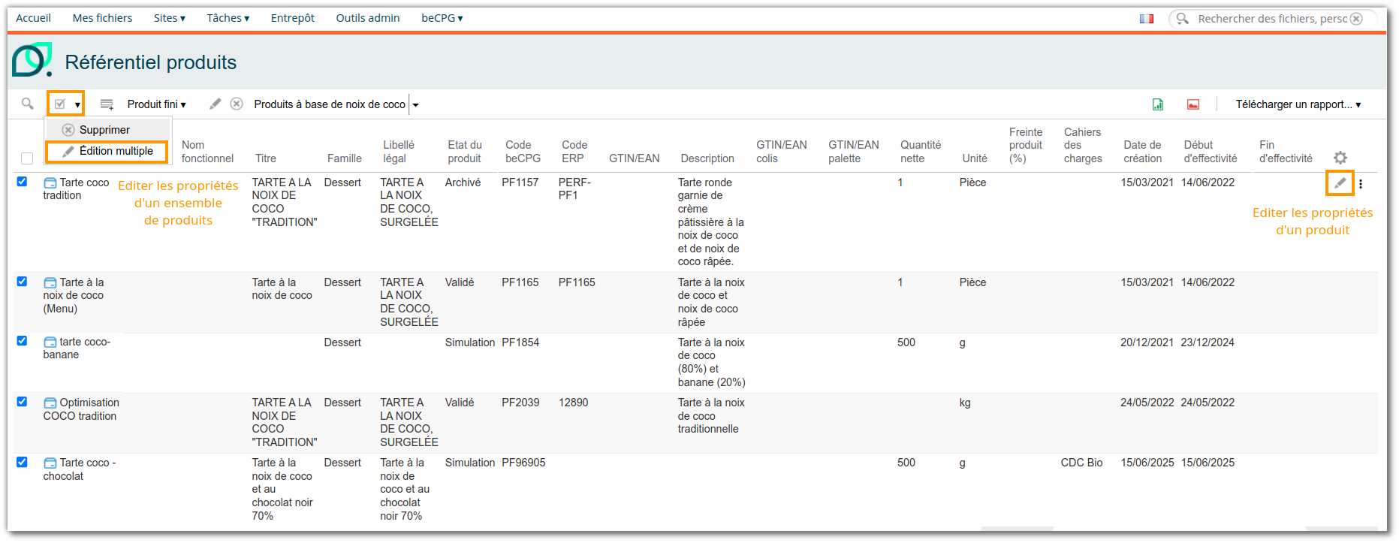Open column settings gear icon
The height and width of the screenshot is (543, 1399).
(x=1340, y=158)
